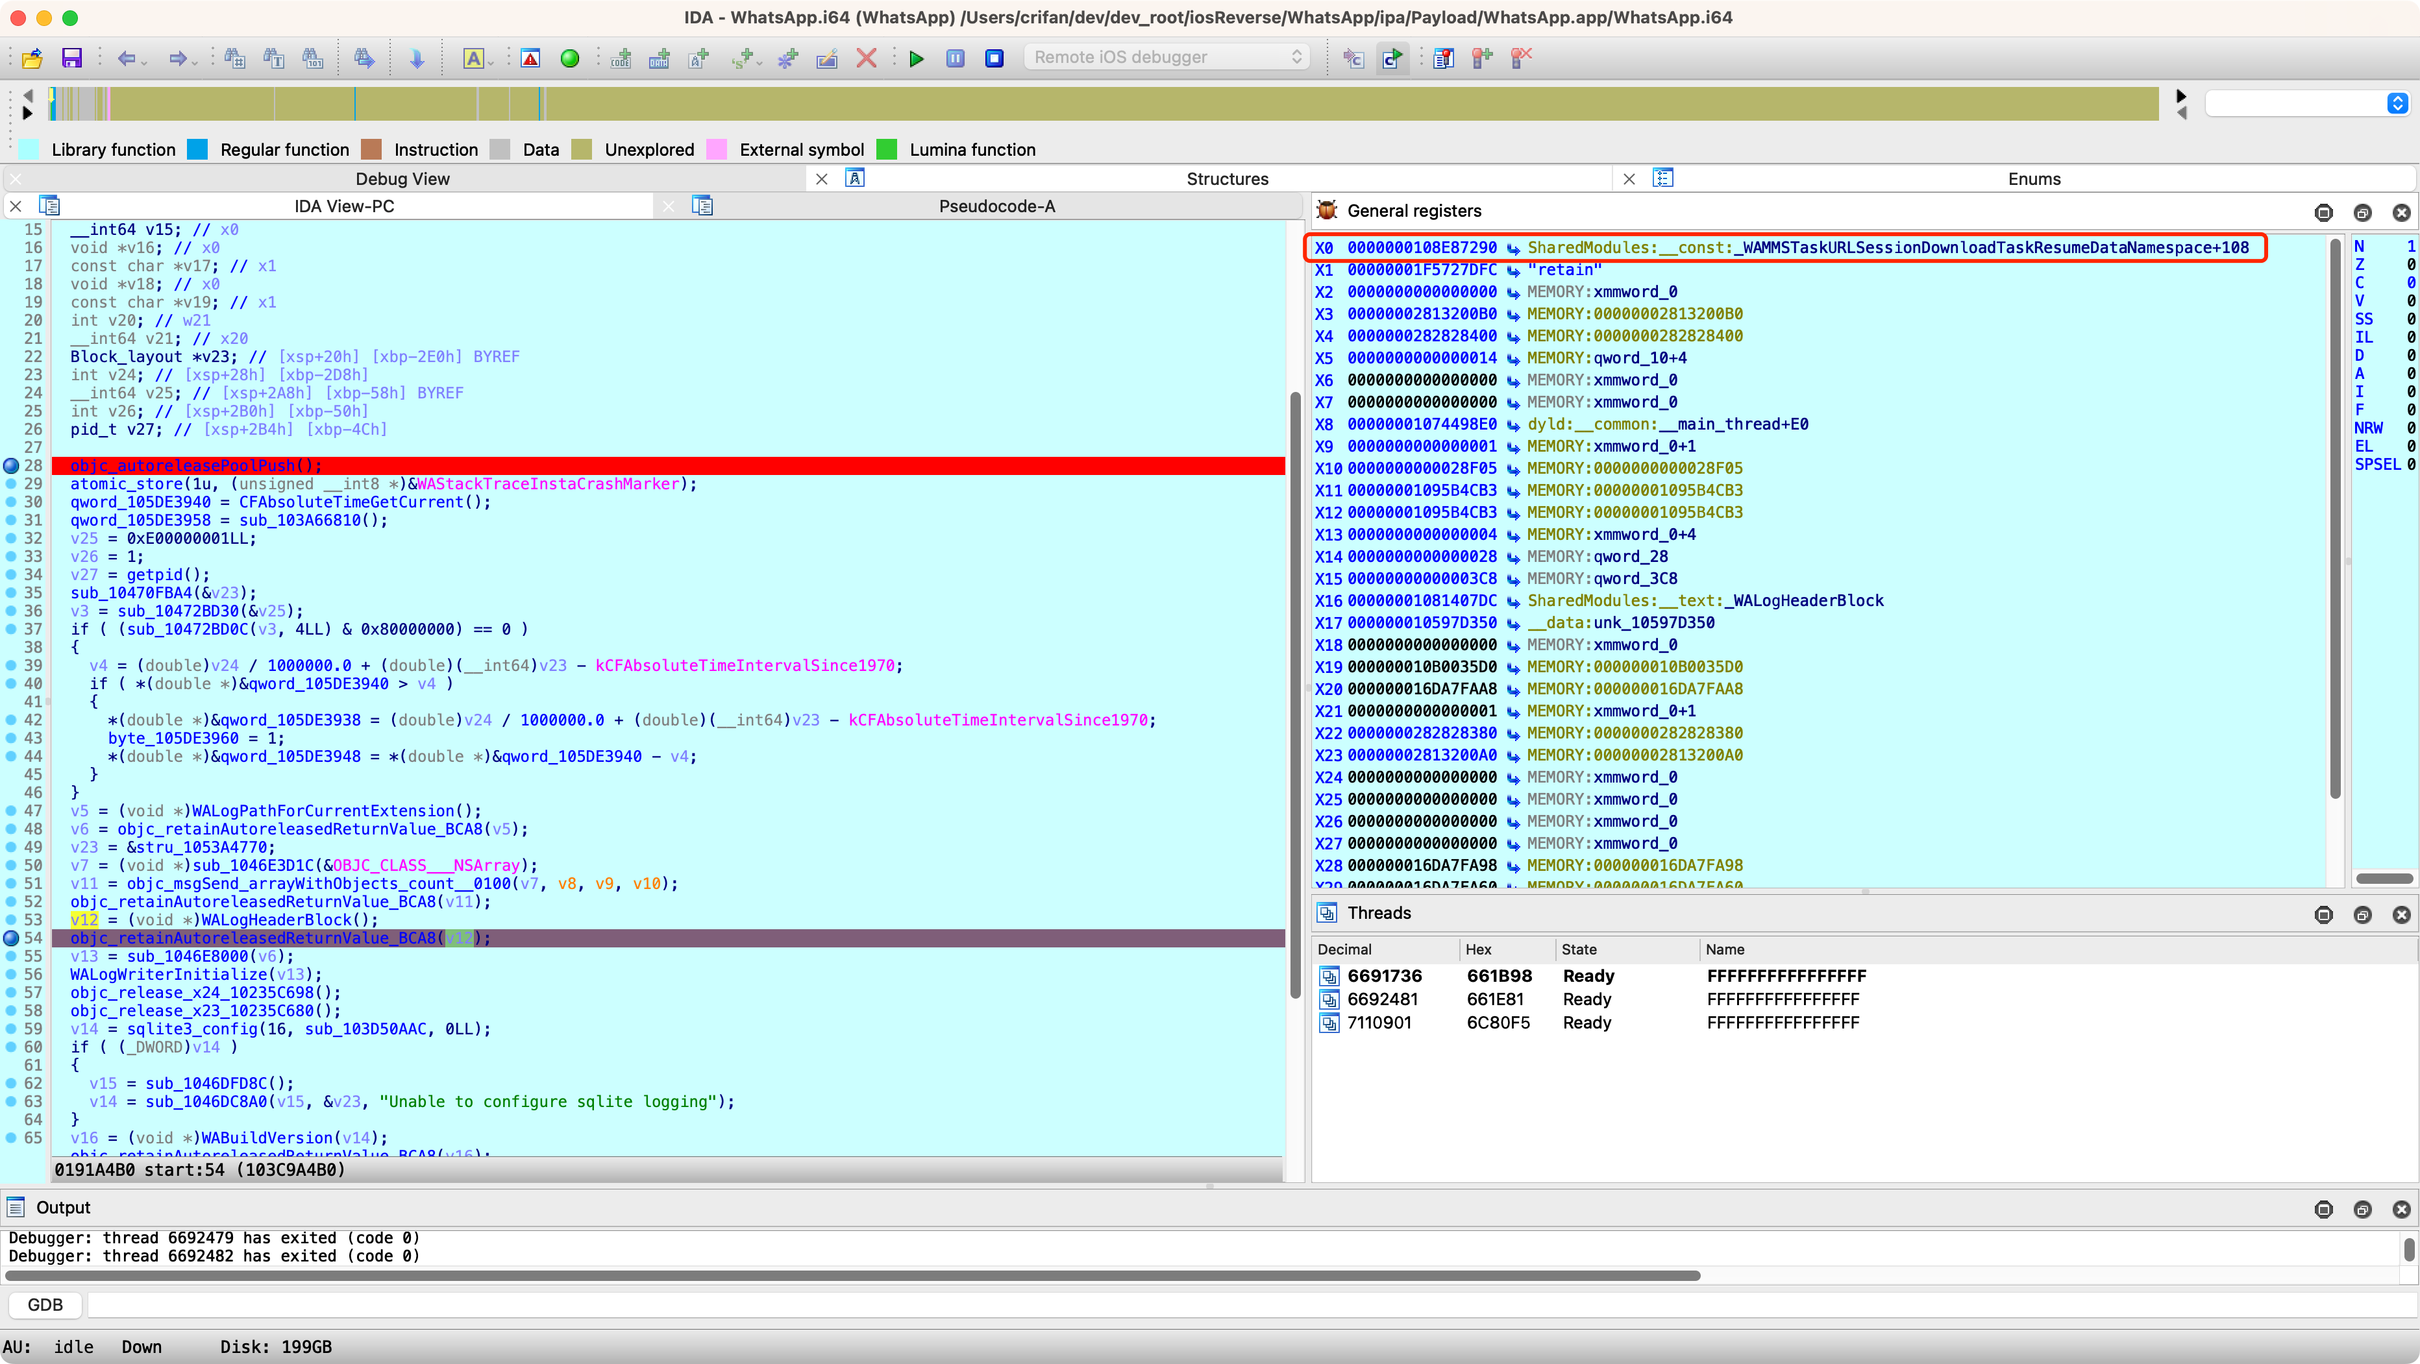The width and height of the screenshot is (2420, 1364).
Task: Click the Output window horizontal scrollbar
Action: [852, 1276]
